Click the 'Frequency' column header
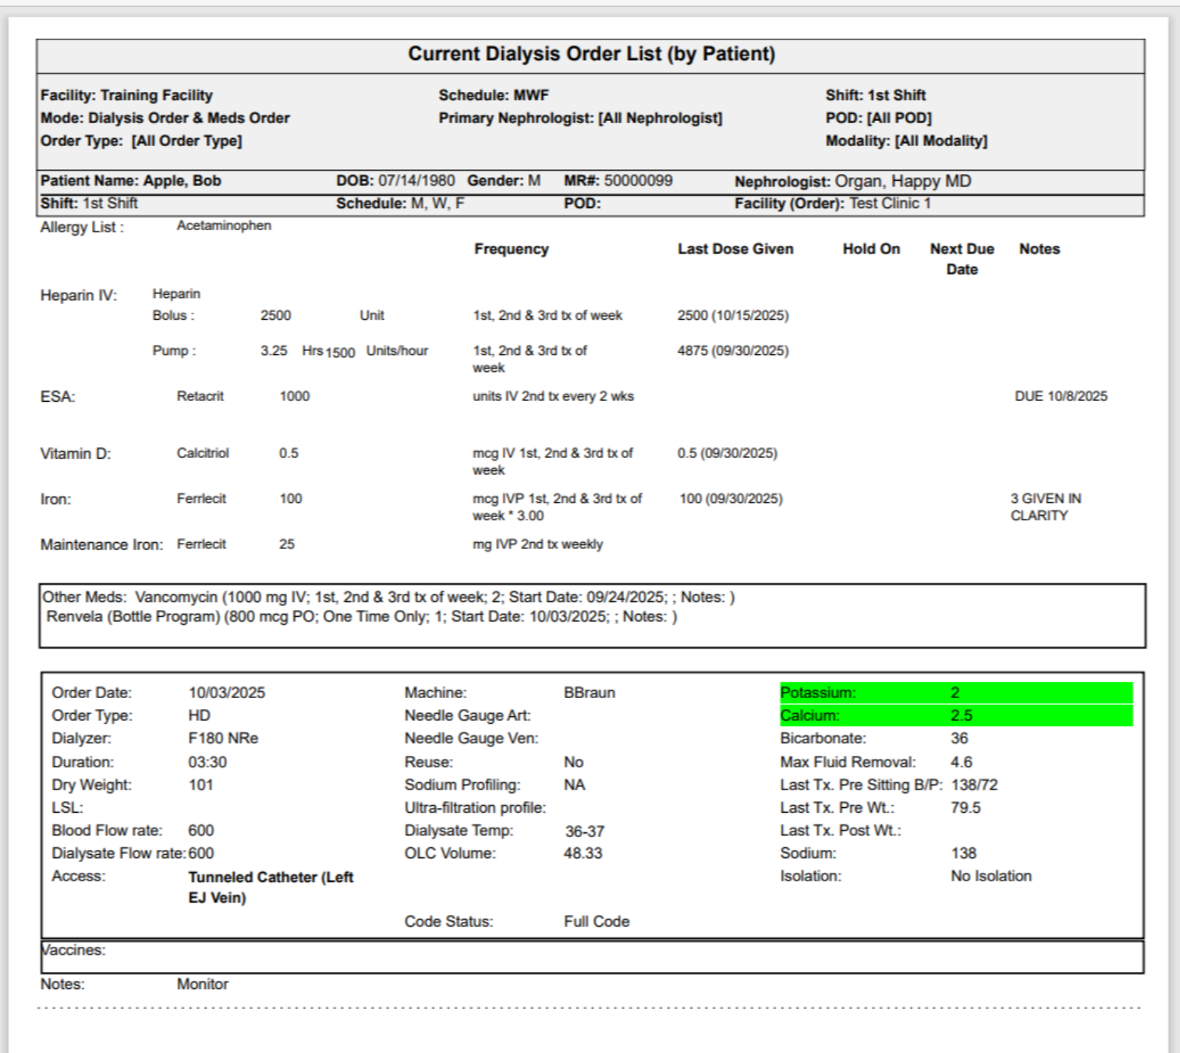The width and height of the screenshot is (1180, 1053). (512, 249)
